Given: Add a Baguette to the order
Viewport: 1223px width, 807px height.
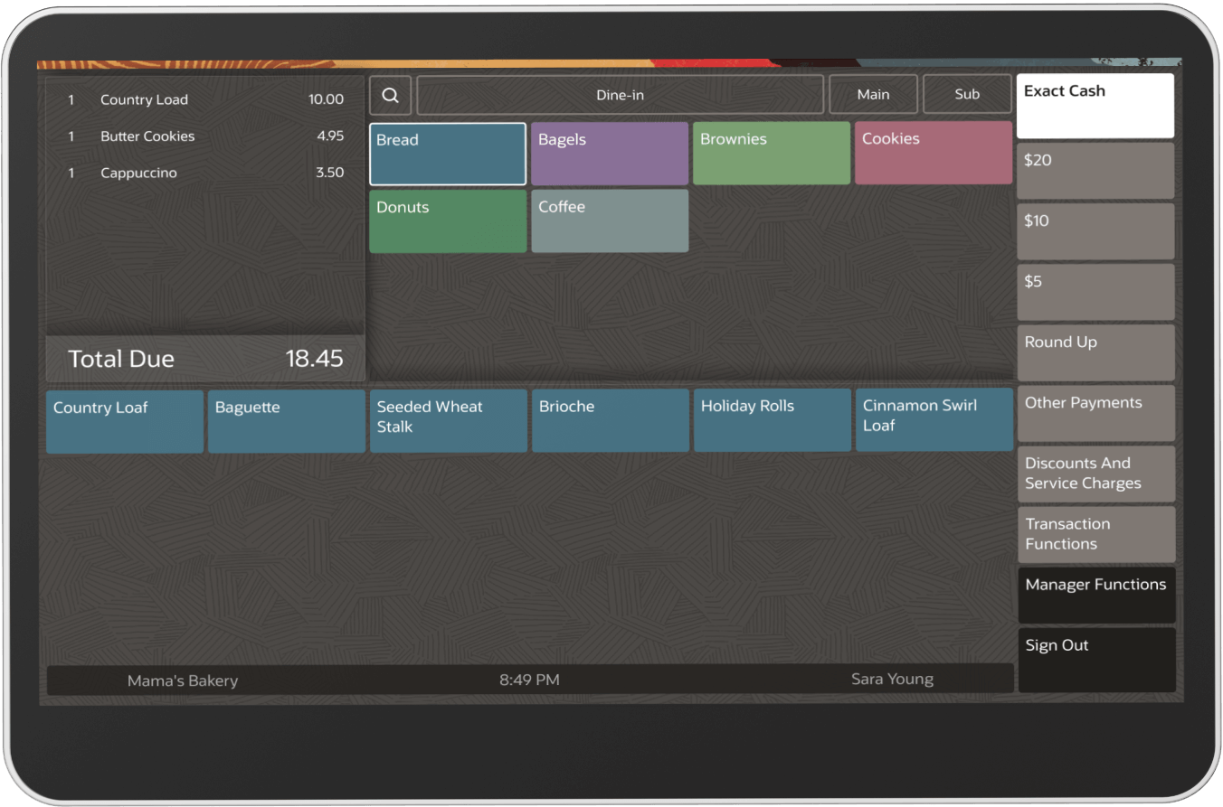Looking at the screenshot, I should click(286, 421).
